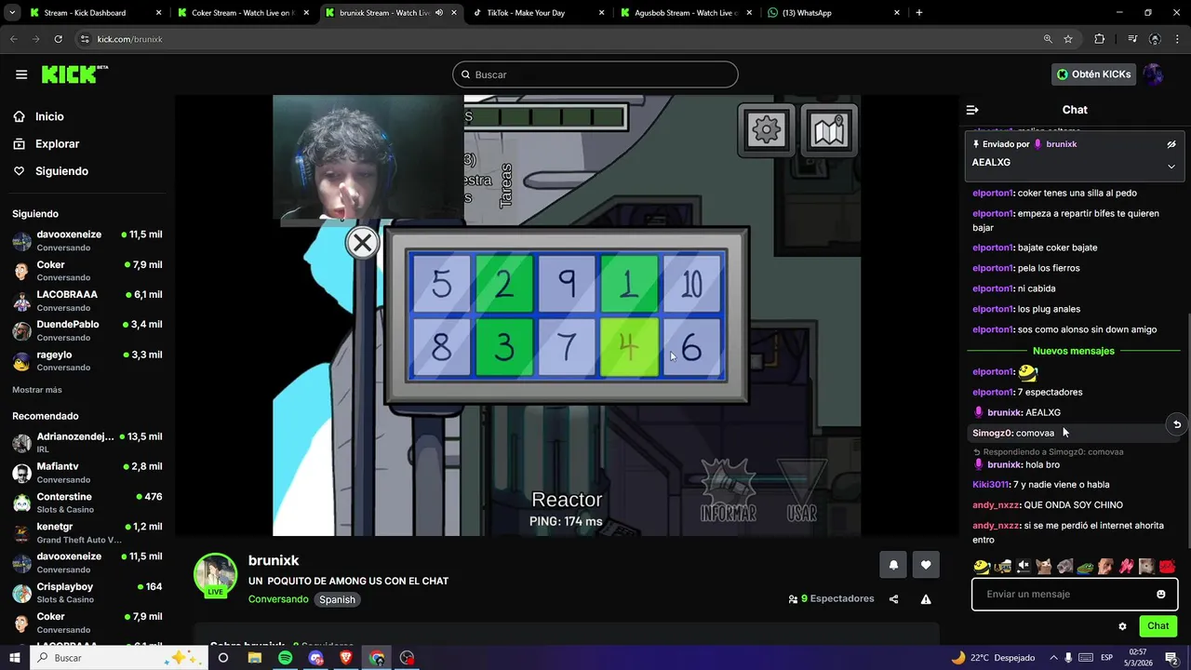Screen dimensions: 1191x670
Task: Toggle the follow heart for brunixk
Action: pyautogui.click(x=926, y=565)
